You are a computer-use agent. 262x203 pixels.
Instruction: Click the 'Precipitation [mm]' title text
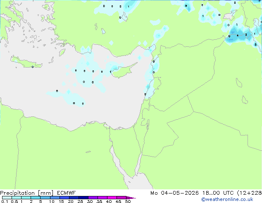point(27,193)
